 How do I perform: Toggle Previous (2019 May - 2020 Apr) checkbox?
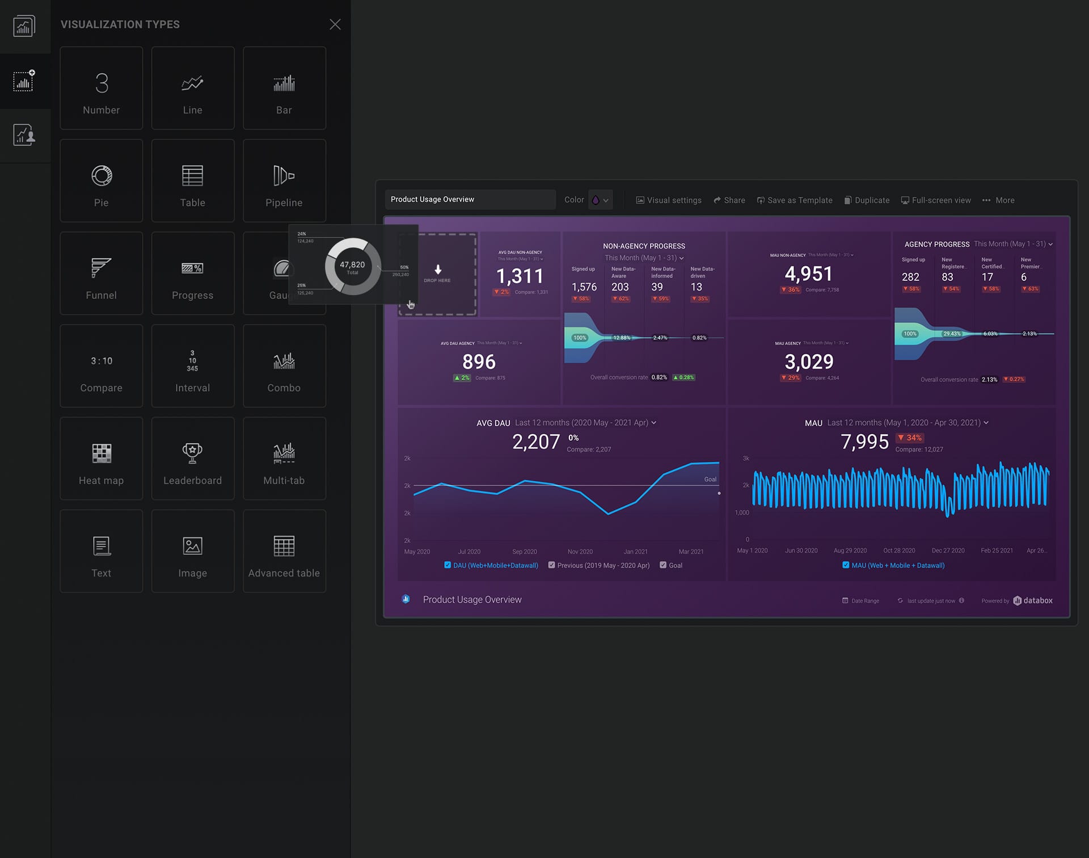[x=551, y=565]
